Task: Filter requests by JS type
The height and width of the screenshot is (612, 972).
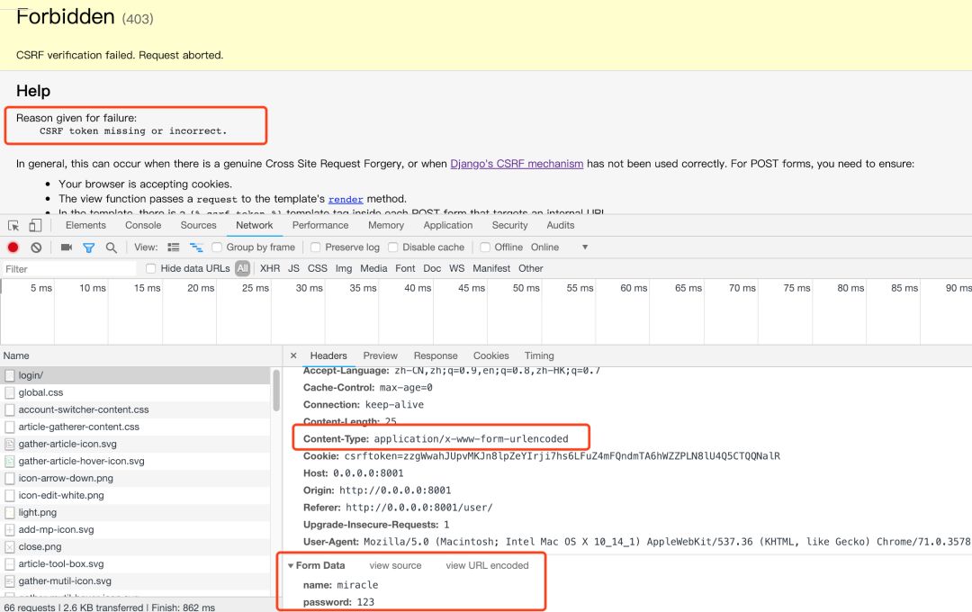Action: tap(293, 268)
